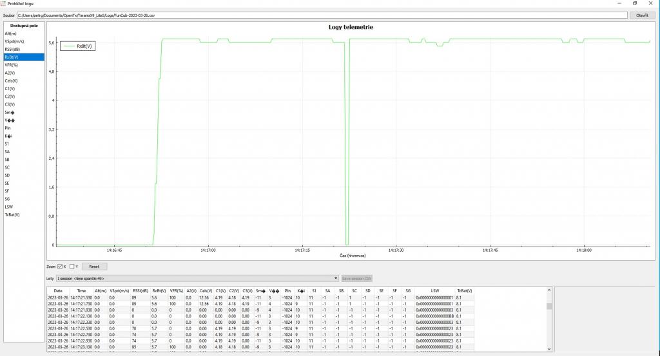Toggle the Zoom Y checkbox
The image size is (660, 356).
(x=72, y=266)
